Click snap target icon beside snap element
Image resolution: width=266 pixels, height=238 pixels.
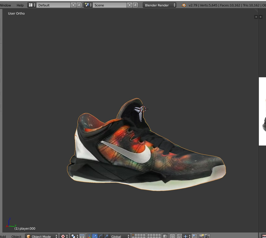[194, 236]
